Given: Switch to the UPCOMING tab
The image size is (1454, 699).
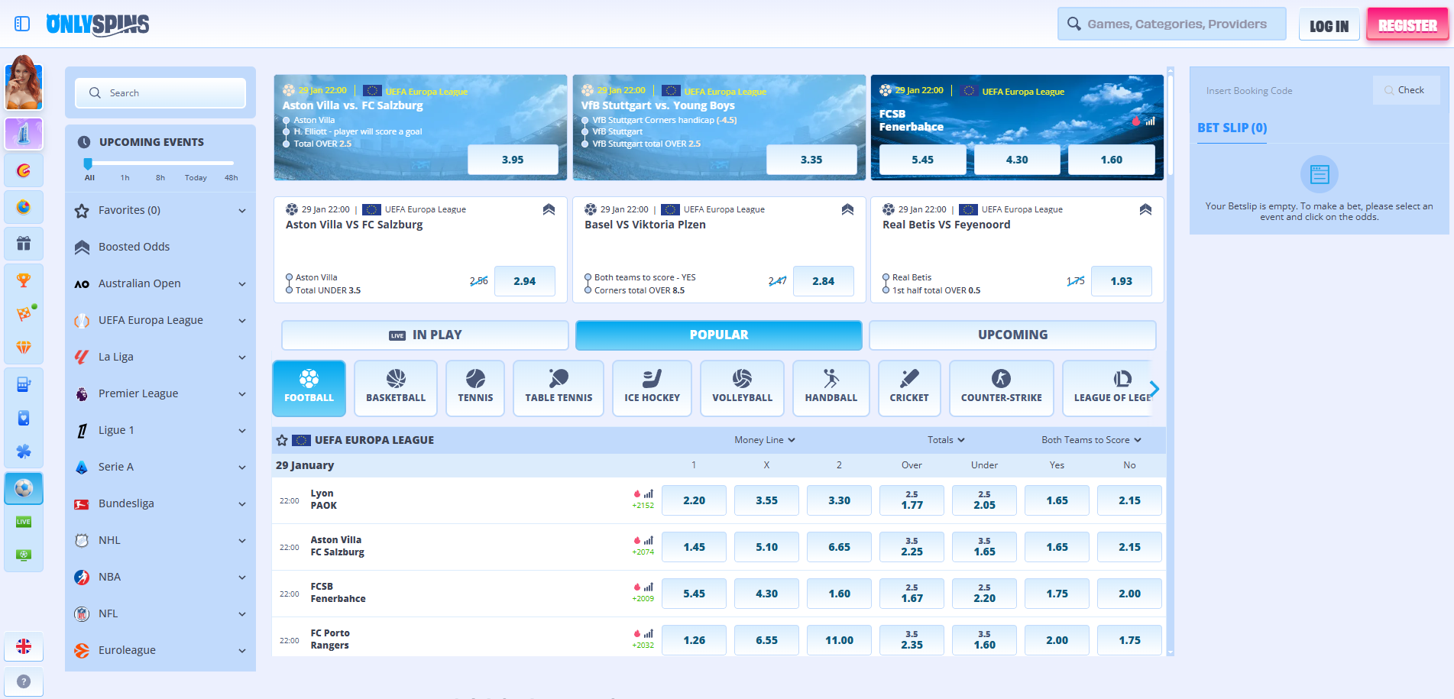Looking at the screenshot, I should point(1012,335).
